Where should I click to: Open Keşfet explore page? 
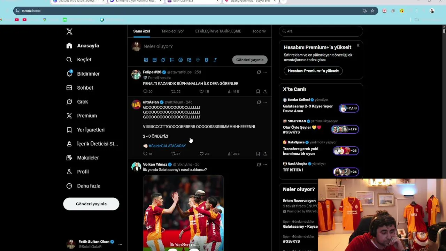click(x=79, y=60)
